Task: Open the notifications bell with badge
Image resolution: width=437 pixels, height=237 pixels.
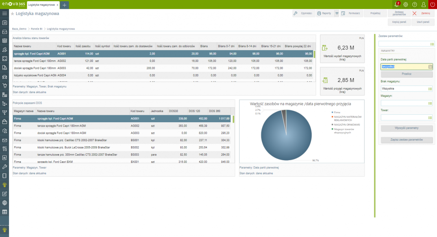Action: pyautogui.click(x=397, y=4)
